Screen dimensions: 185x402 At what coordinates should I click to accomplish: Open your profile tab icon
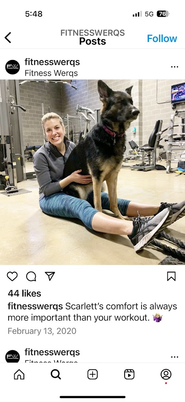(x=166, y=375)
